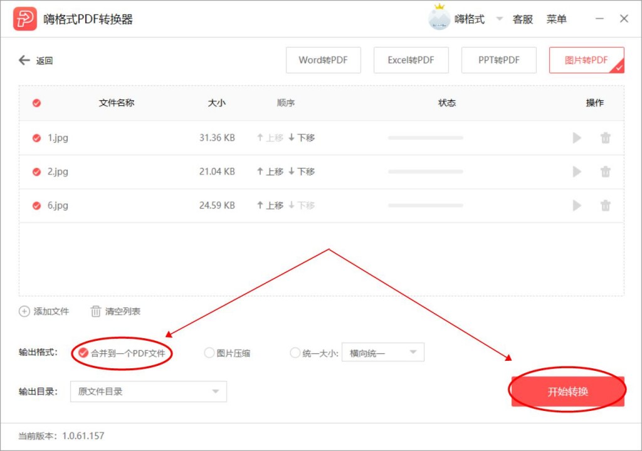Click the 文件名称 column header
This screenshot has height=451, width=642.
point(116,103)
